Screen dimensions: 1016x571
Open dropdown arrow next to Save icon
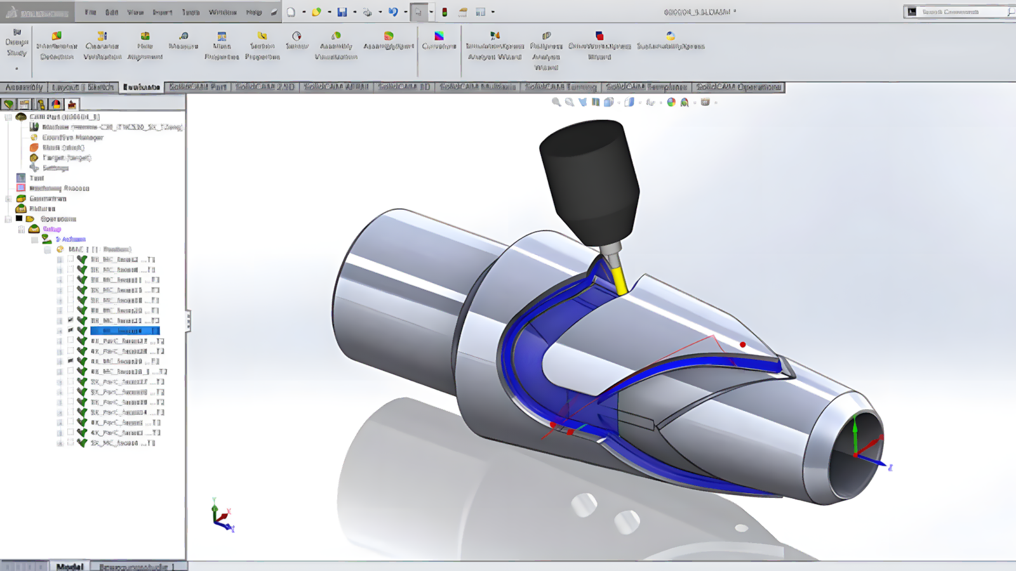(x=354, y=12)
